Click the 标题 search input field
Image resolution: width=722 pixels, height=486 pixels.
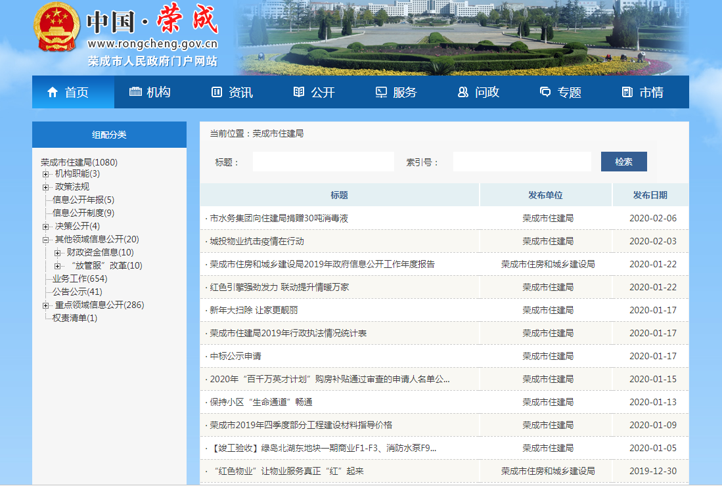point(323,162)
